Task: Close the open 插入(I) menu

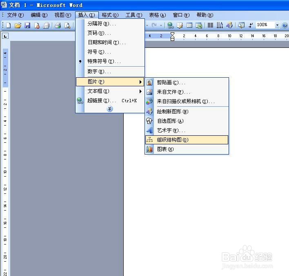Action: point(87,15)
